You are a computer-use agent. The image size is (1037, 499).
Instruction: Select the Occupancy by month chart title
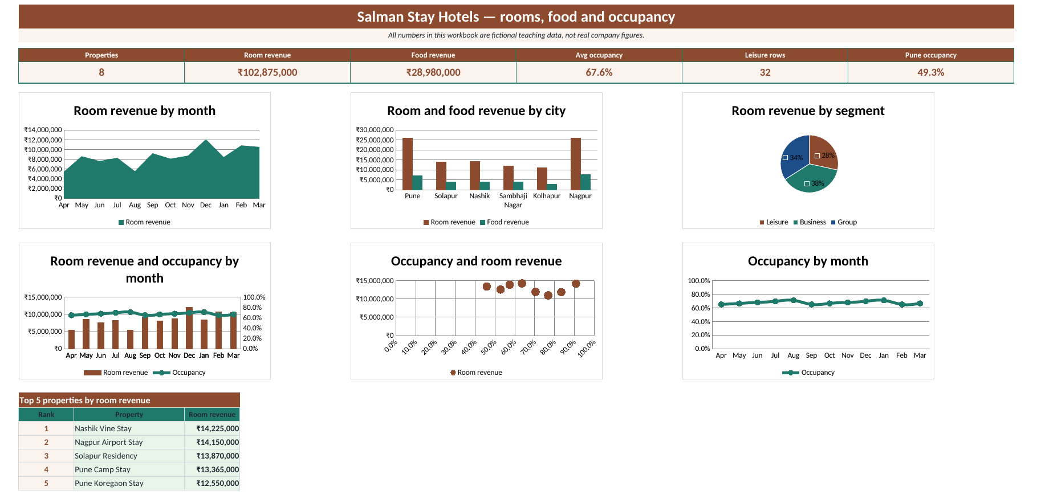808,261
